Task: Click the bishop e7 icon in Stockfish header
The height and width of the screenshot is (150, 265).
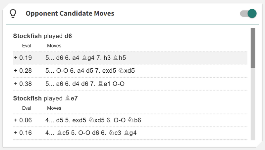Action: 67,98
